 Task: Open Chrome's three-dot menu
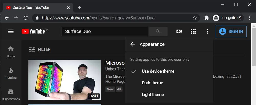coord(249,18)
